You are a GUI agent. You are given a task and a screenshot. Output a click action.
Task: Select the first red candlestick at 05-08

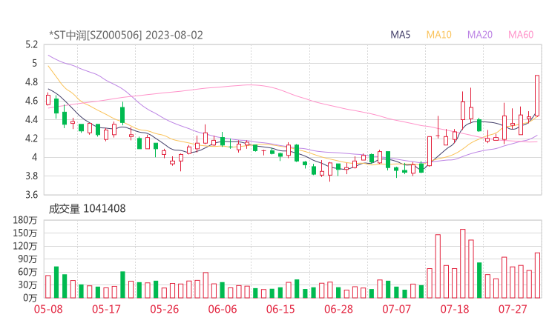click(48, 99)
